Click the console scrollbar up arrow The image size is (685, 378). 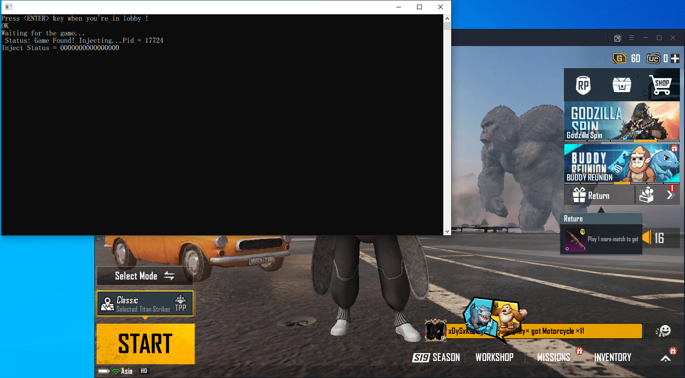(447, 18)
